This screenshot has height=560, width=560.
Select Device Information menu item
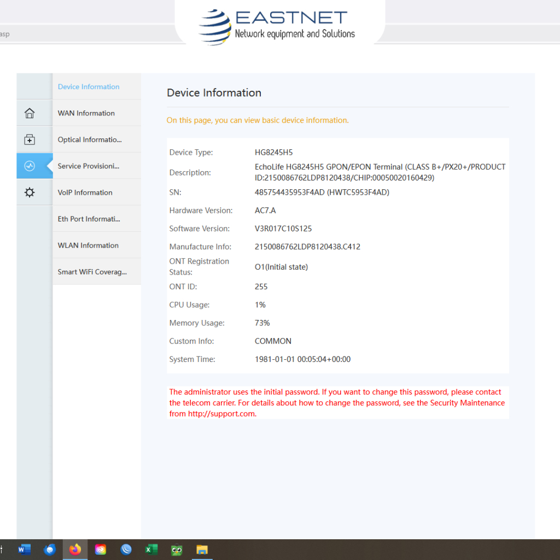pyautogui.click(x=89, y=87)
